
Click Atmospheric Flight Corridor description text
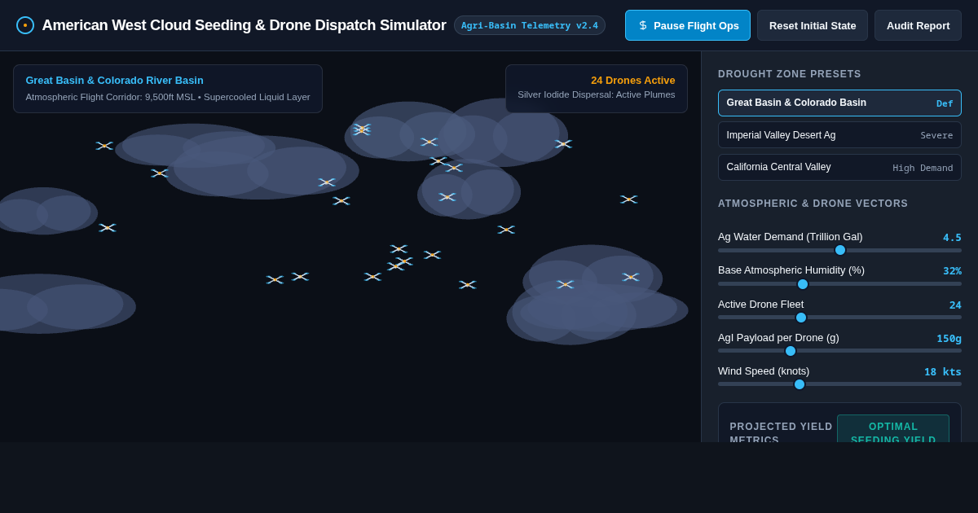tap(168, 97)
